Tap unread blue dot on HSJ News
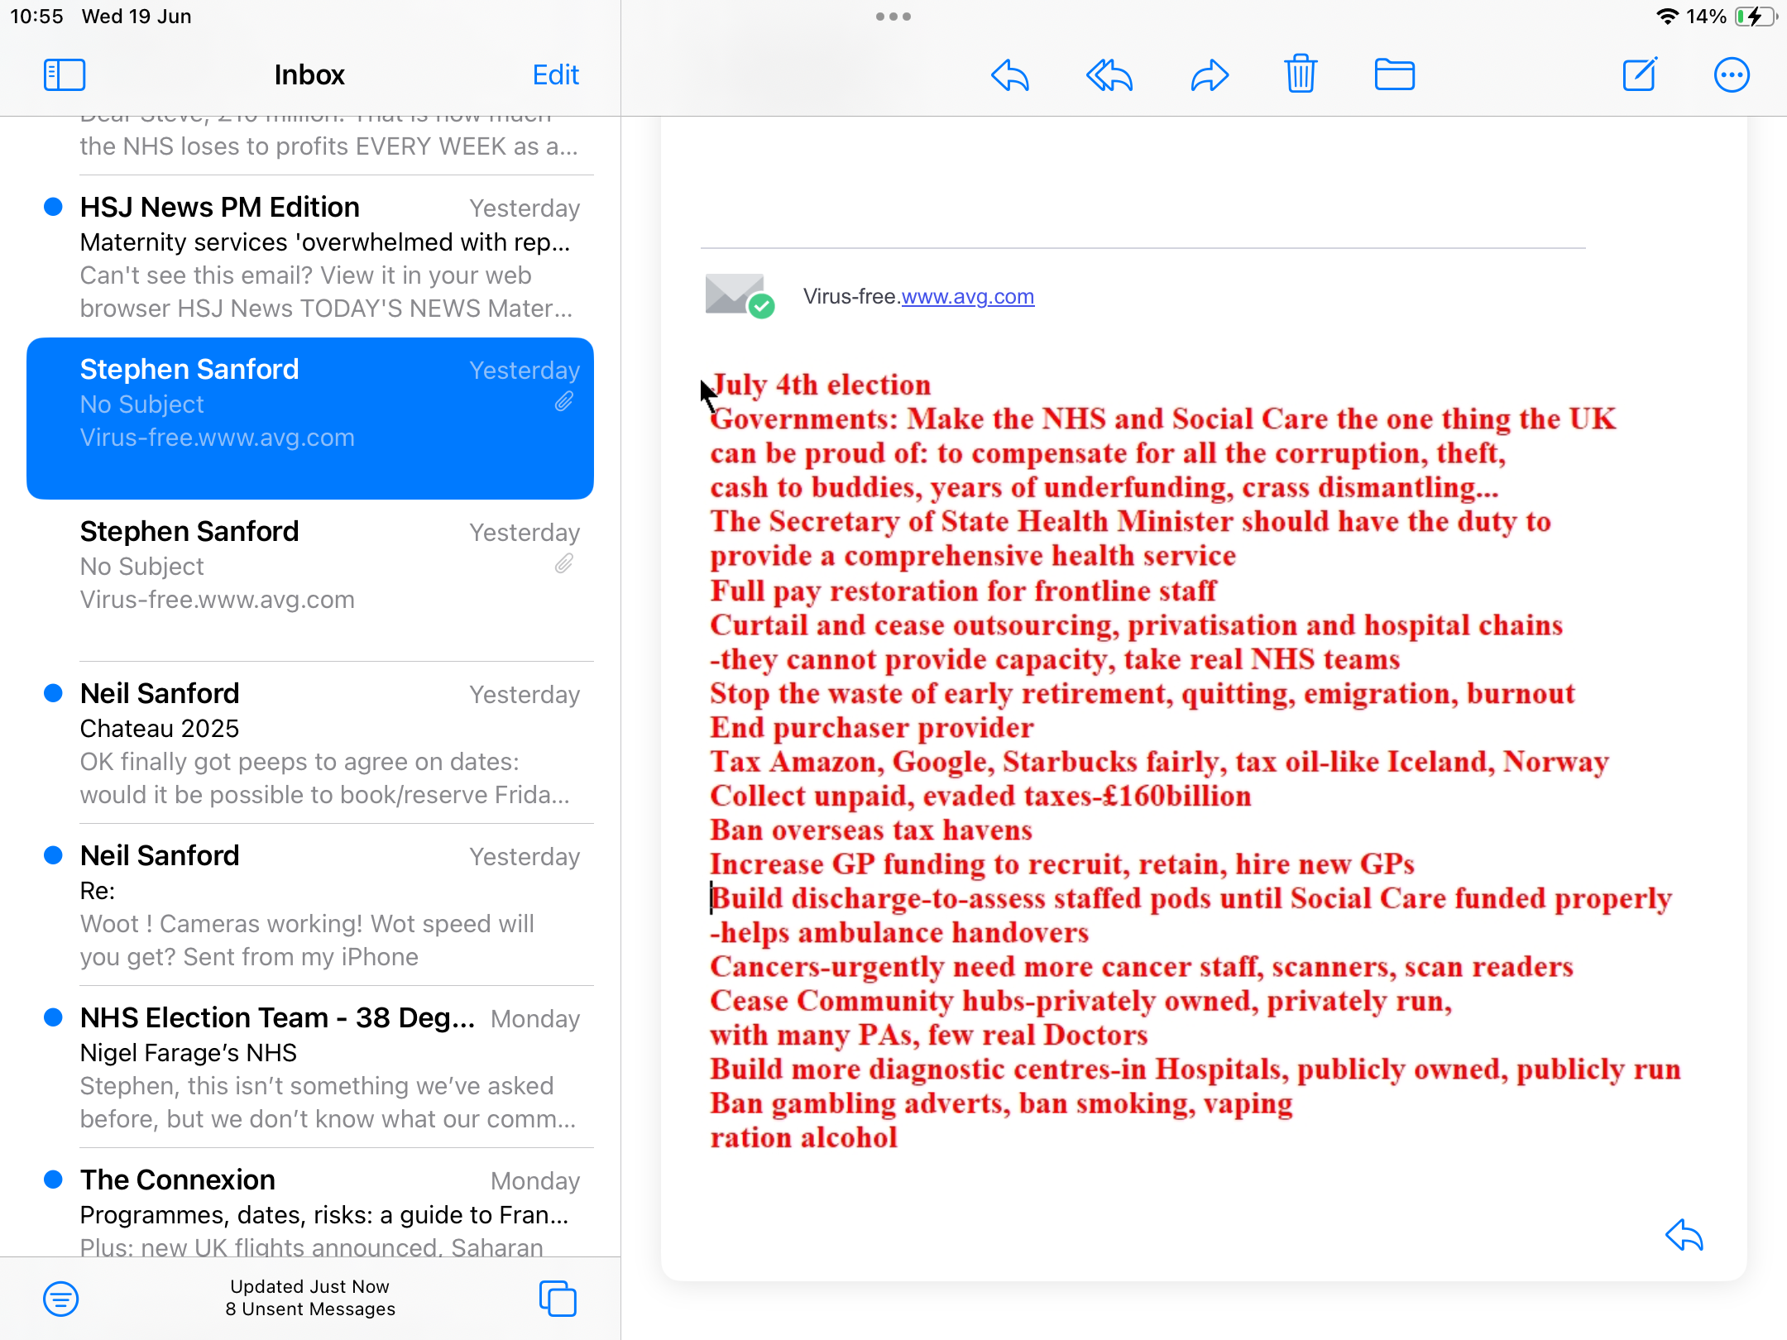 point(53,207)
